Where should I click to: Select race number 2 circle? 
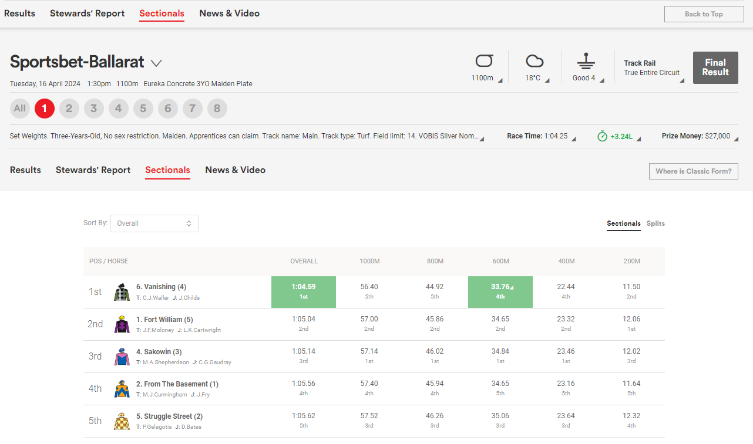pos(69,109)
